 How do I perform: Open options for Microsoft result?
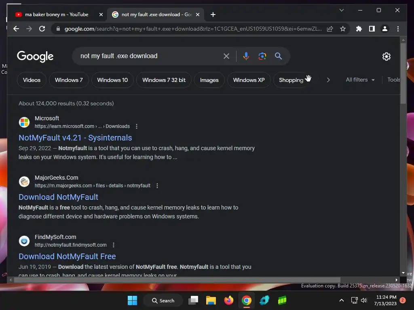(137, 126)
